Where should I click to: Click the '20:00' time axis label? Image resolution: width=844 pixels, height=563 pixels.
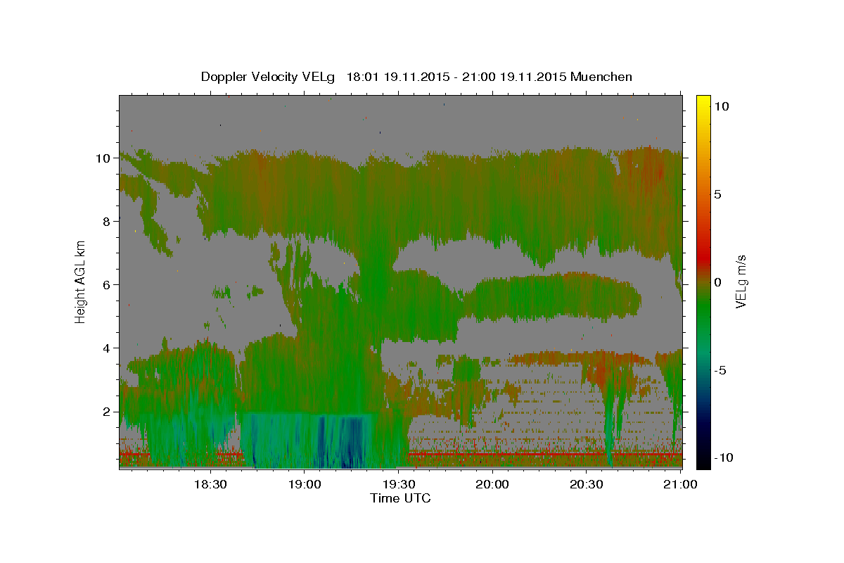pos(492,484)
